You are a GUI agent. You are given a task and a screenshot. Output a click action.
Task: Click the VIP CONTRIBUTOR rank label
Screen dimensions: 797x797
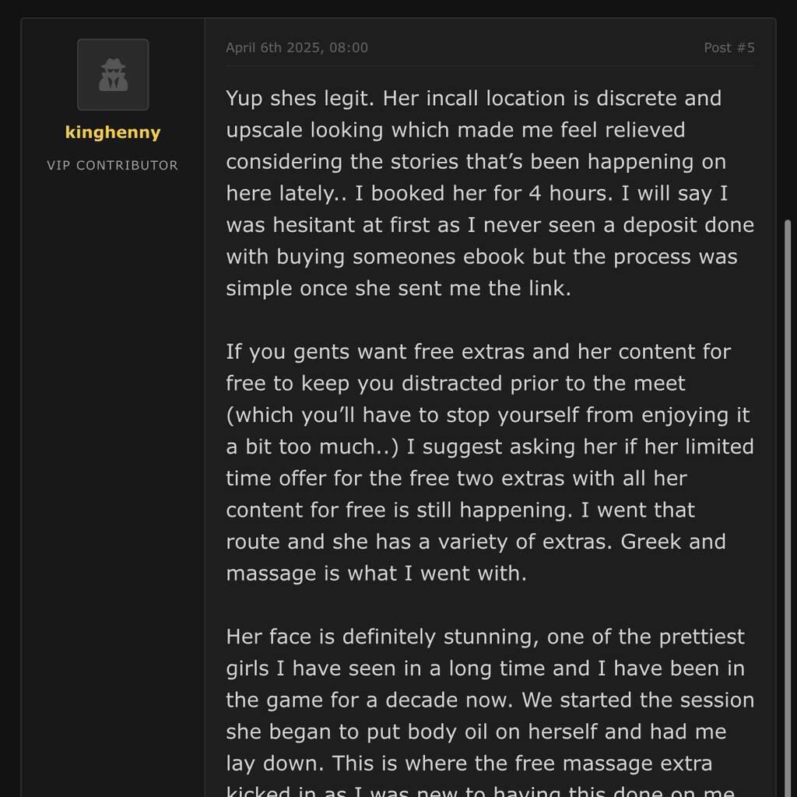pos(113,165)
